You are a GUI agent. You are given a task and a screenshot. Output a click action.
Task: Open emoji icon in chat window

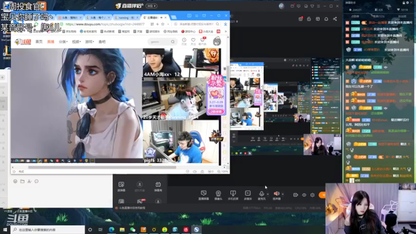[15, 181]
